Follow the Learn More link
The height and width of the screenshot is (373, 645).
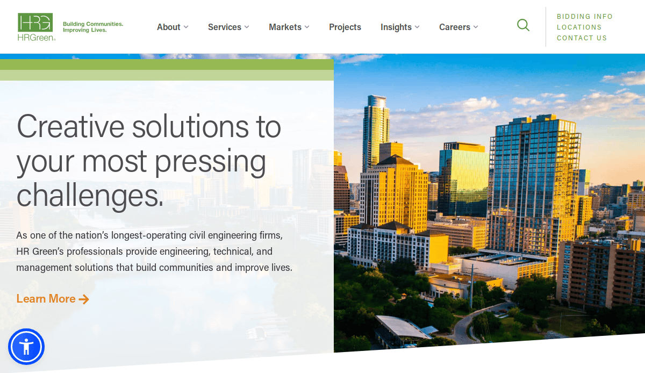46,299
